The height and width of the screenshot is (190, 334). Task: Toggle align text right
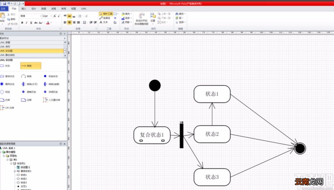pos(74,22)
